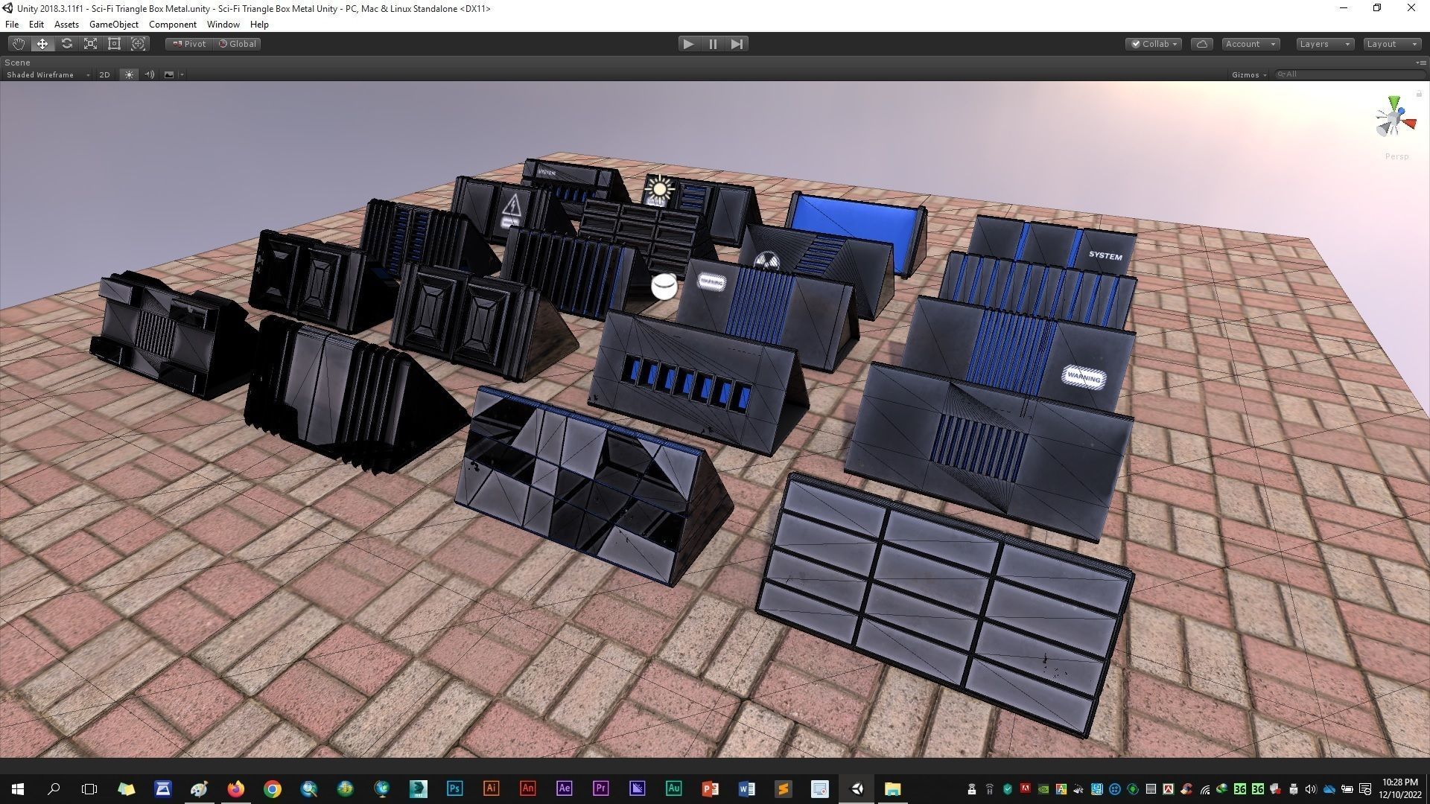This screenshot has height=804, width=1430.
Task: Click the scene orientation gizmo
Action: point(1394,118)
